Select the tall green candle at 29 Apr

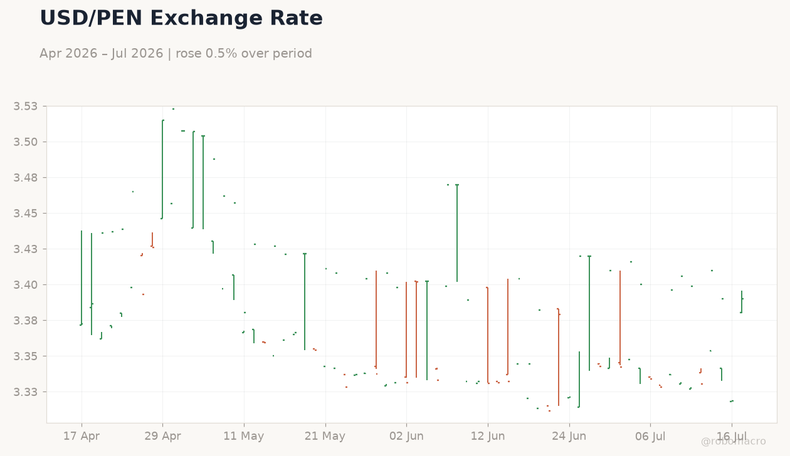[x=162, y=169]
